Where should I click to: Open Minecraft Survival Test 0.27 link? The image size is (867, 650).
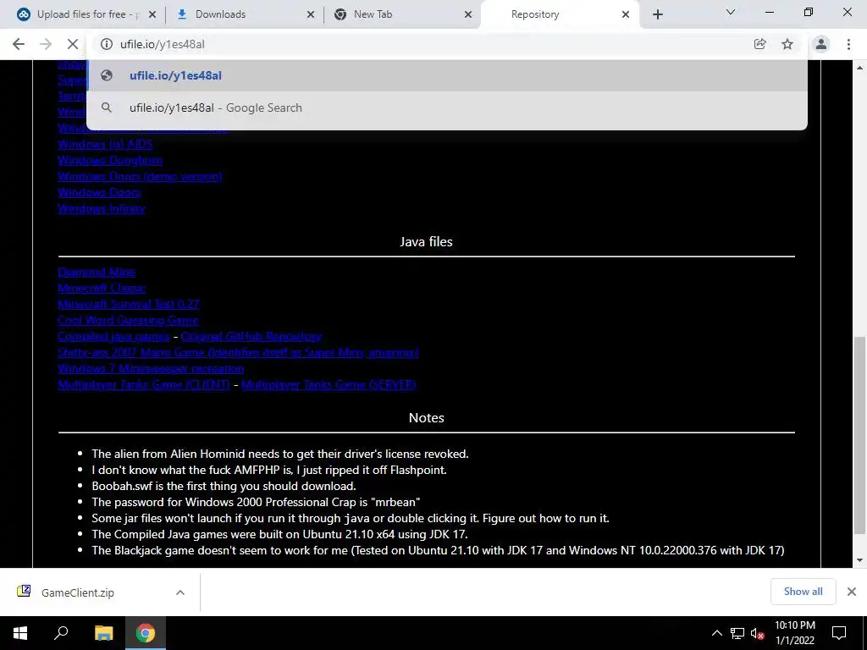129,304
